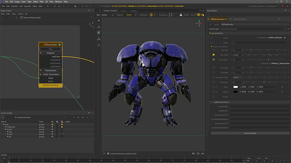Activate the rotate manipulator tool icon
291x163 pixels.
tap(99, 33)
